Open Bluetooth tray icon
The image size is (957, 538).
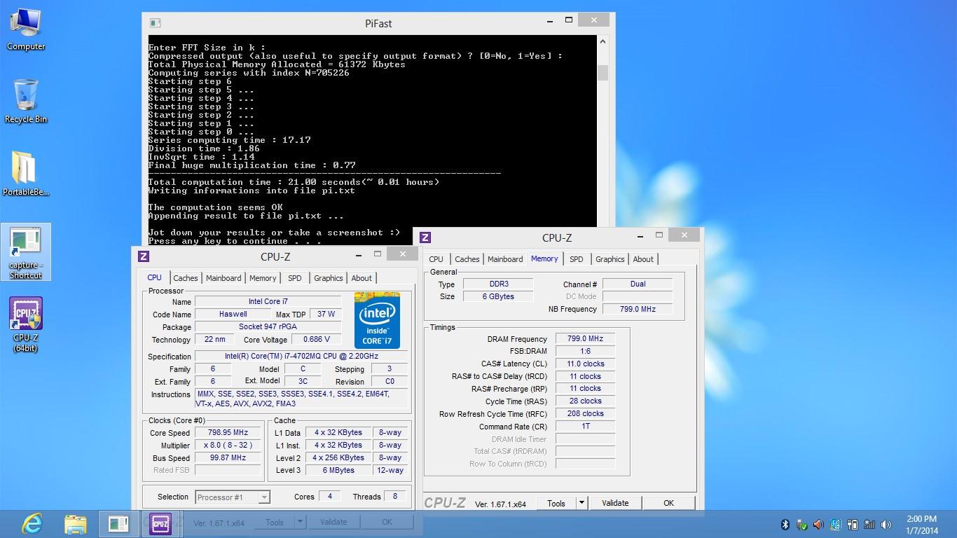click(785, 525)
